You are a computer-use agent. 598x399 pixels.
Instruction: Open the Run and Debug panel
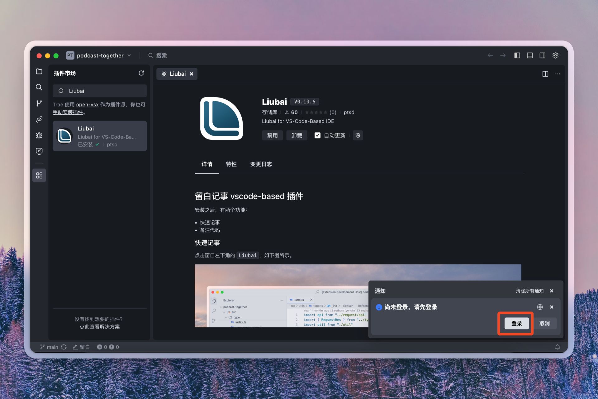coord(39,135)
